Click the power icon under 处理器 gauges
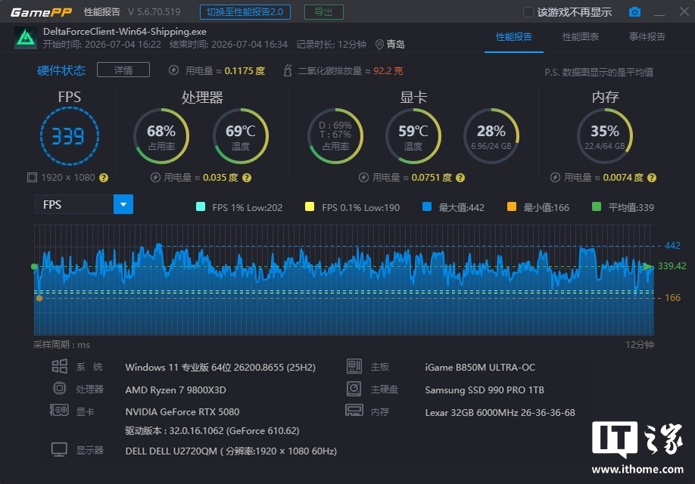695x484 pixels. (x=155, y=178)
